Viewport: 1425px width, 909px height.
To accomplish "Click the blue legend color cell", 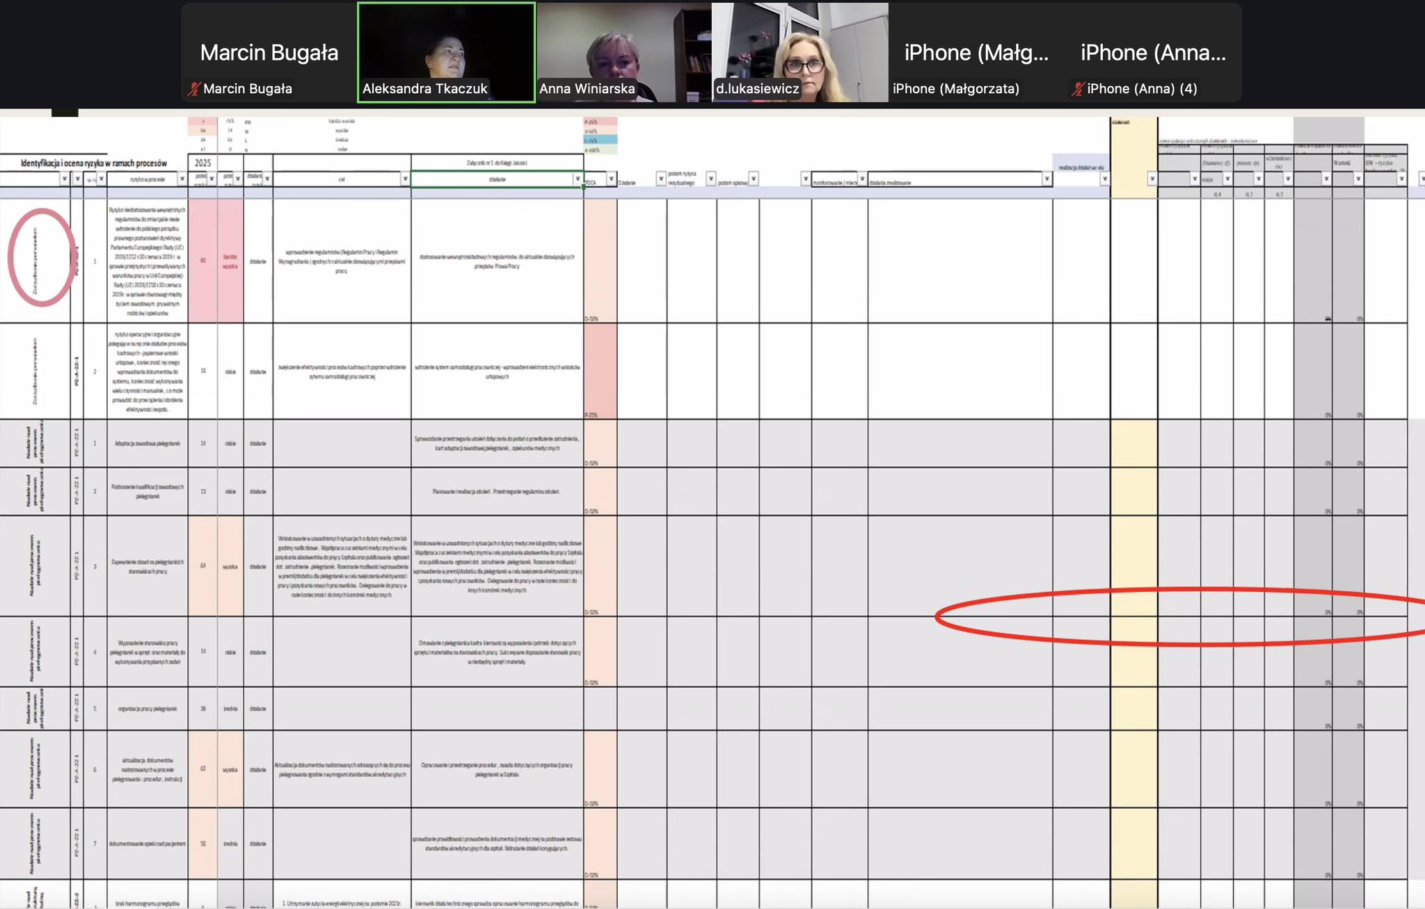I will (600, 140).
